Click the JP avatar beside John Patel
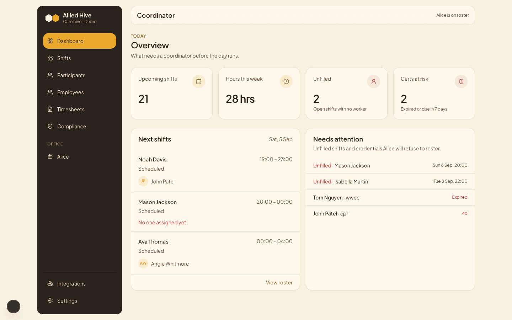 click(143, 181)
